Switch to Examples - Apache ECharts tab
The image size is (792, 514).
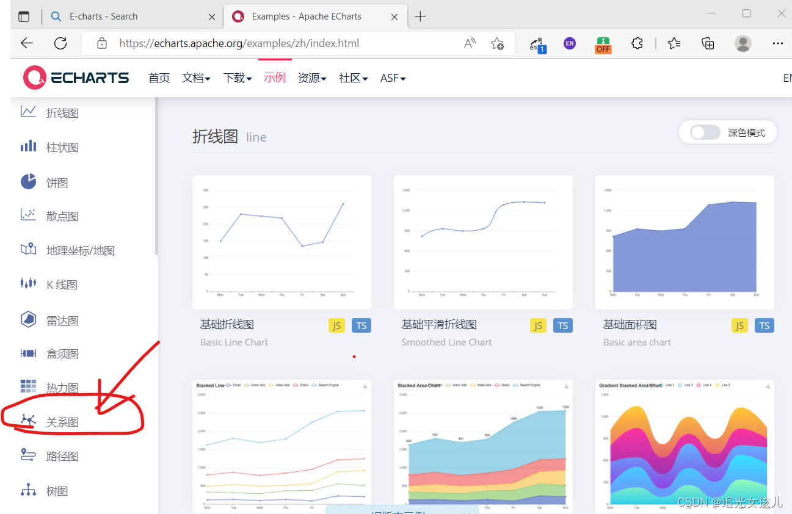pyautogui.click(x=316, y=16)
